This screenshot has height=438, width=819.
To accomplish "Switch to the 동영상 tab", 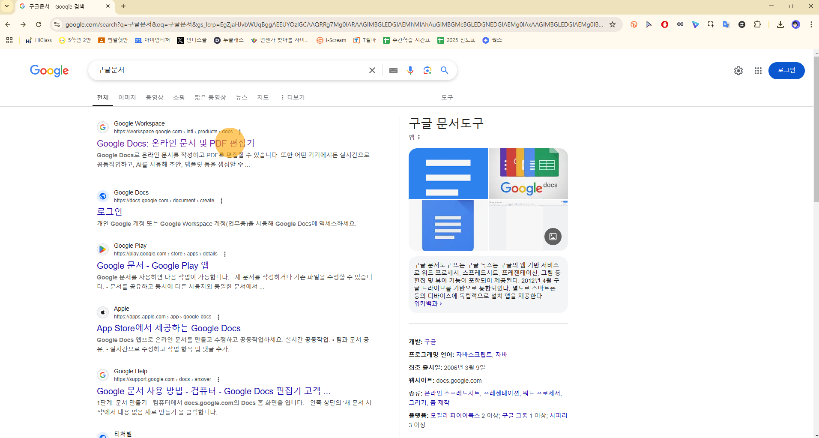I will [x=155, y=97].
